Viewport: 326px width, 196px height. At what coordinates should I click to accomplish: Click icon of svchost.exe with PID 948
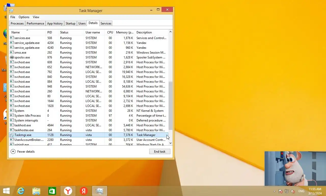tap(12, 87)
